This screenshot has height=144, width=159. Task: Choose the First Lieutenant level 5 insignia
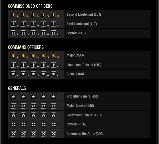point(54,24)
